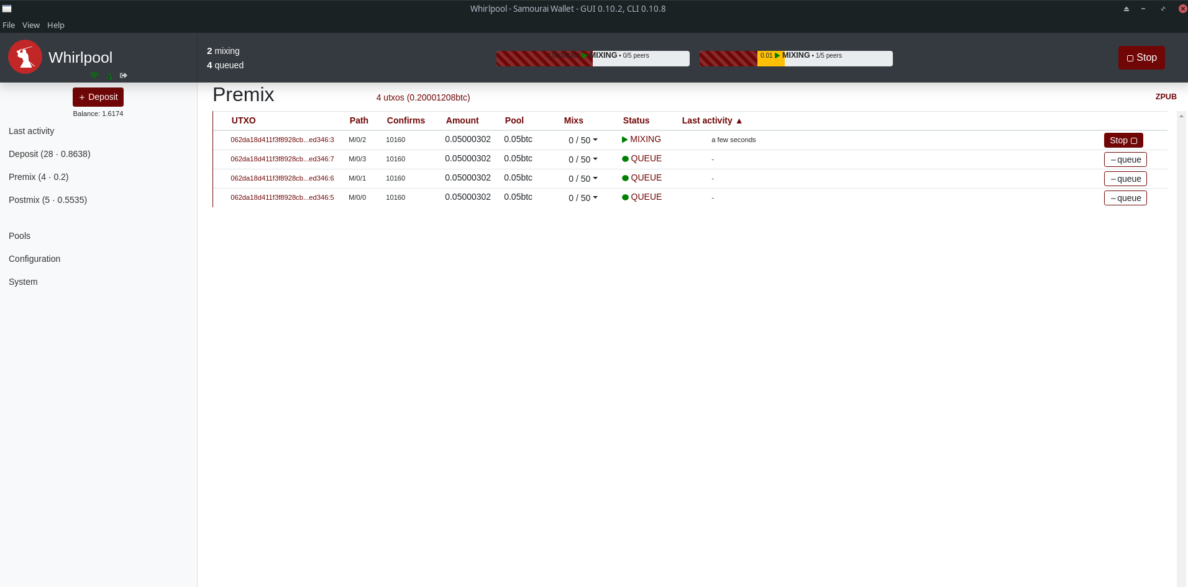Open the Postmix (5 · 0.5535) section
The height and width of the screenshot is (587, 1188).
(48, 200)
